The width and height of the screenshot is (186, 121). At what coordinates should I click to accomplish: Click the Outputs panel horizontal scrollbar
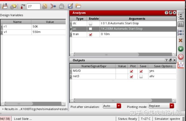pos(123,101)
